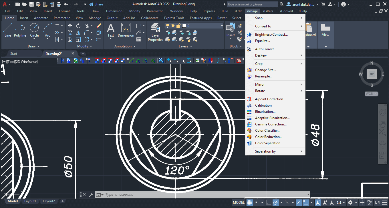Click the Undo arrow icon

click(x=66, y=4)
